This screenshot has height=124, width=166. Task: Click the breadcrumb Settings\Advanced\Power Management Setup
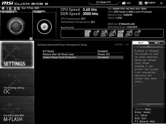(62, 45)
